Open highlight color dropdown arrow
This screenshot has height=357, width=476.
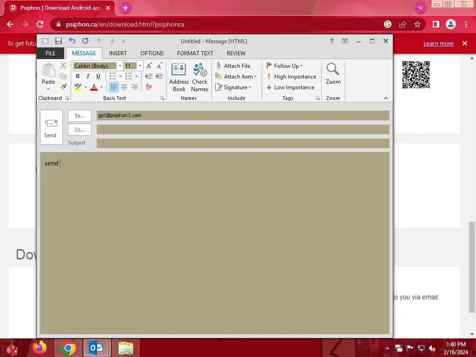[86, 87]
